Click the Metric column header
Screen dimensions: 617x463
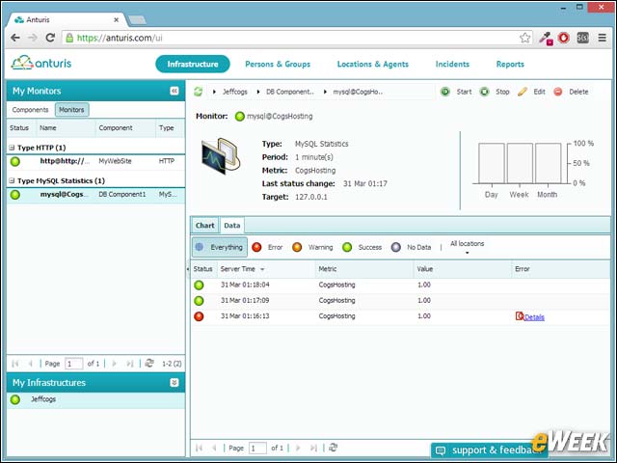click(x=364, y=269)
